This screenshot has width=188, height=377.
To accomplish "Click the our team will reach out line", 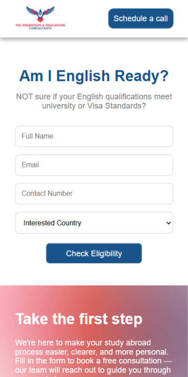I will point(93,370).
